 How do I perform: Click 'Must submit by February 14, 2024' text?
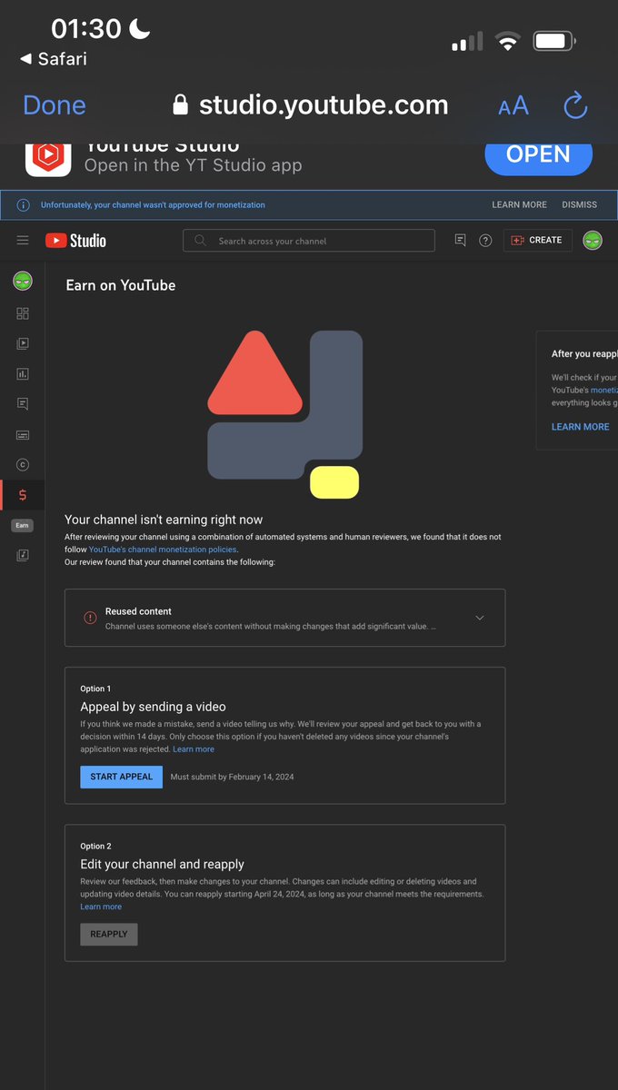(x=233, y=778)
